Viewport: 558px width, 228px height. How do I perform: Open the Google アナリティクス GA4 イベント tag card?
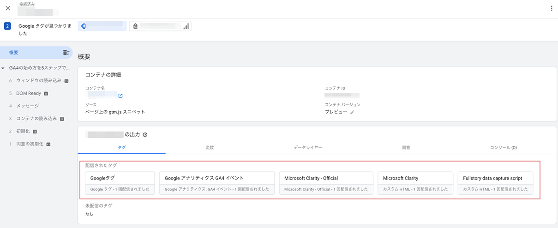217,183
